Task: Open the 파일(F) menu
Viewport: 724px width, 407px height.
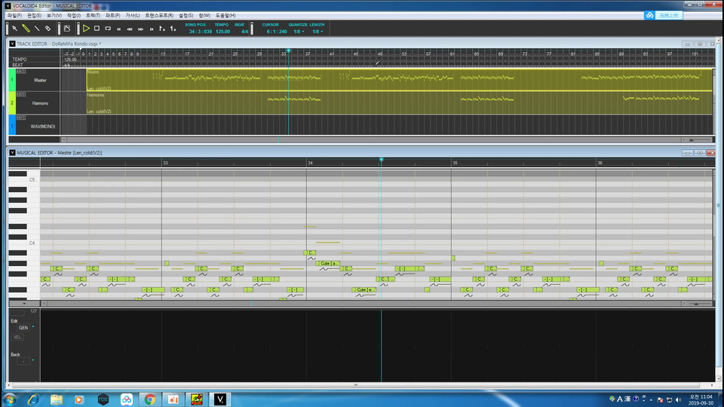Action: 14,15
